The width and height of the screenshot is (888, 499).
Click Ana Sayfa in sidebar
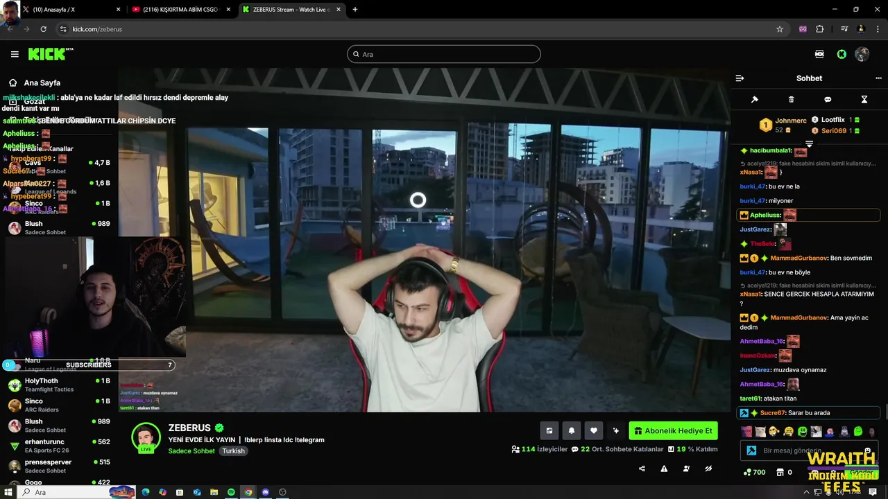[42, 82]
